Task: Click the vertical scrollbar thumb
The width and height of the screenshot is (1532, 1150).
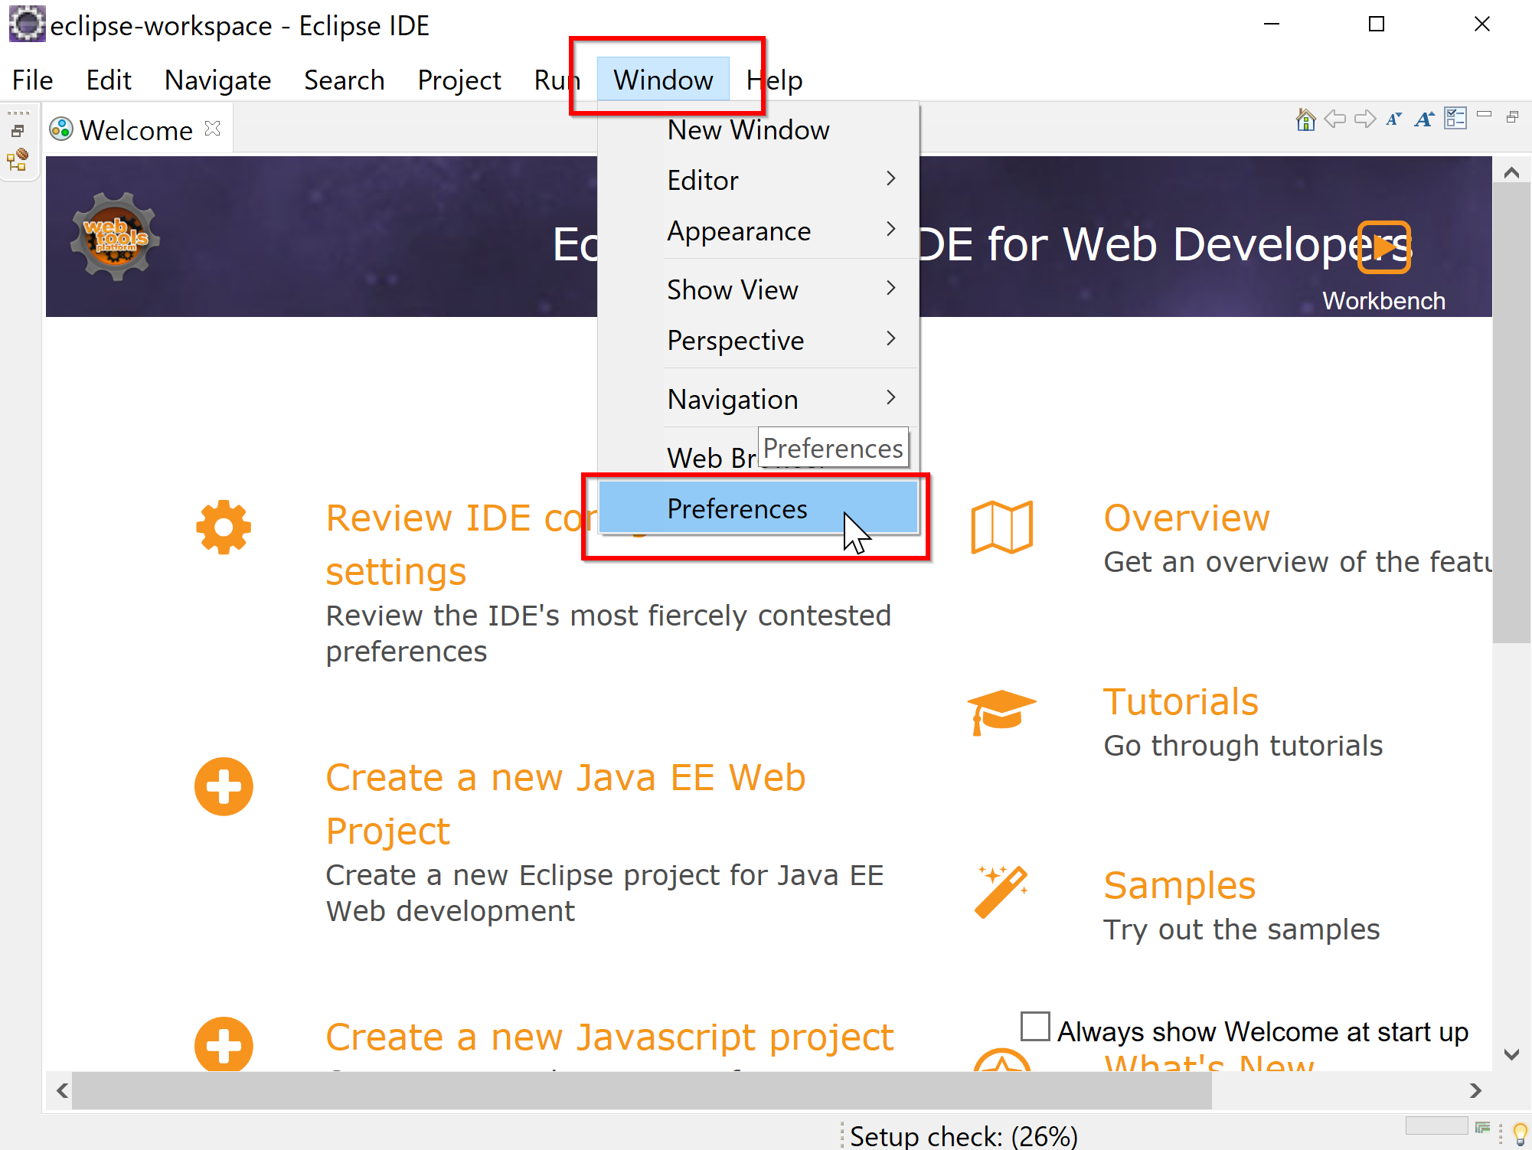Action: click(x=1511, y=413)
